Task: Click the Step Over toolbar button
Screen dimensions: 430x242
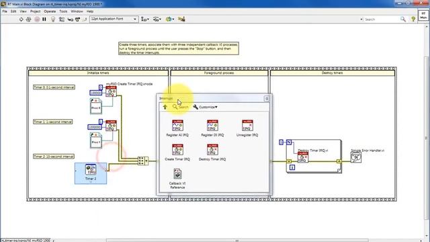Action: pyautogui.click(x=78, y=19)
